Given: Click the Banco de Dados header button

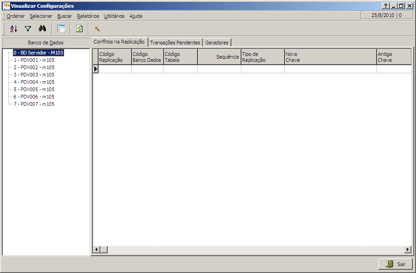Looking at the screenshot, I should pyautogui.click(x=46, y=43).
